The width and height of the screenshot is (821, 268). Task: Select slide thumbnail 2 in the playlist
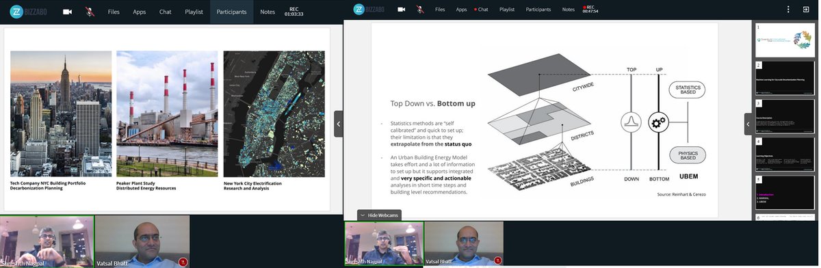click(x=785, y=79)
